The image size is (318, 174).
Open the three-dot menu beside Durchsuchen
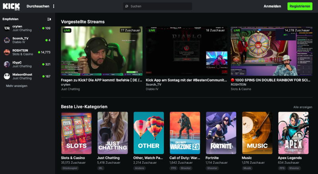pyautogui.click(x=54, y=6)
